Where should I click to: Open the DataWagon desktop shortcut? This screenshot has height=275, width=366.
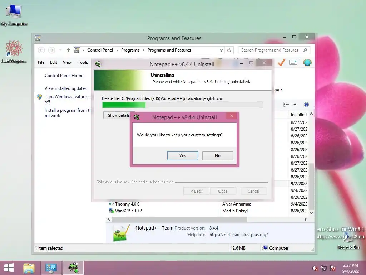[x=14, y=52]
